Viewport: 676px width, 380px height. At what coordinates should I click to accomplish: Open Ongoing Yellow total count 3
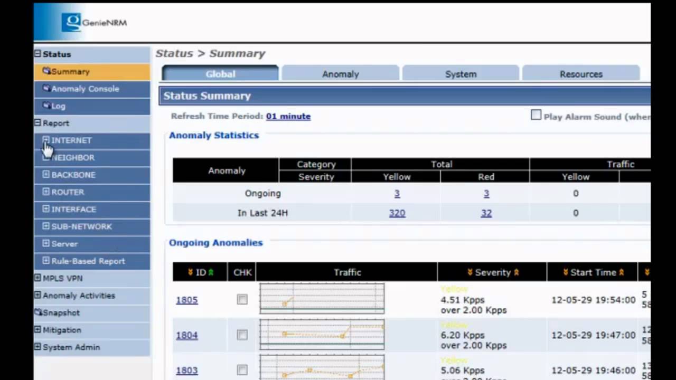[397, 194]
